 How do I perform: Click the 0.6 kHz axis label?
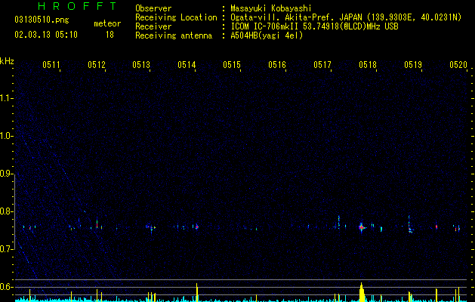pyautogui.click(x=6, y=287)
